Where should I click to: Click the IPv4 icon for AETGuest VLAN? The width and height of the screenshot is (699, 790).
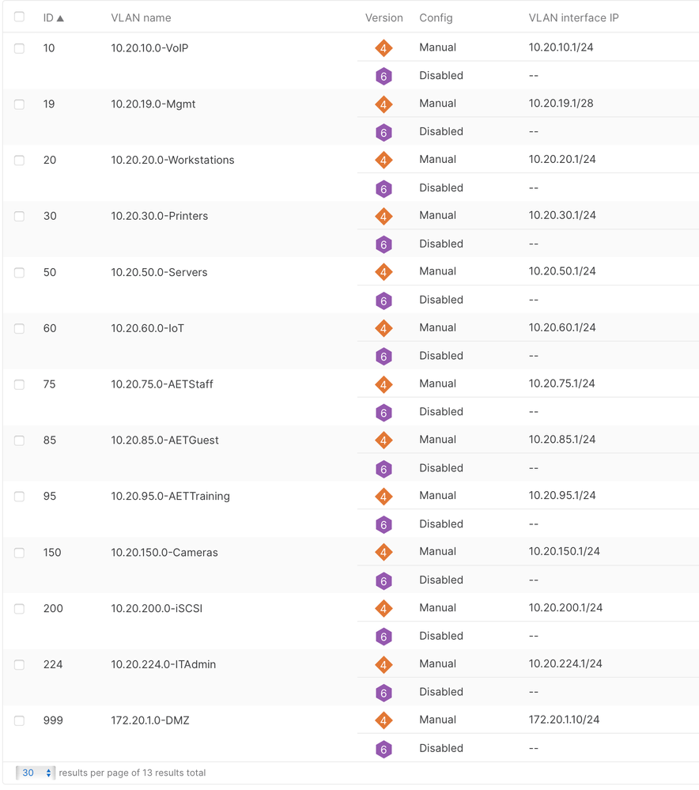(x=384, y=440)
